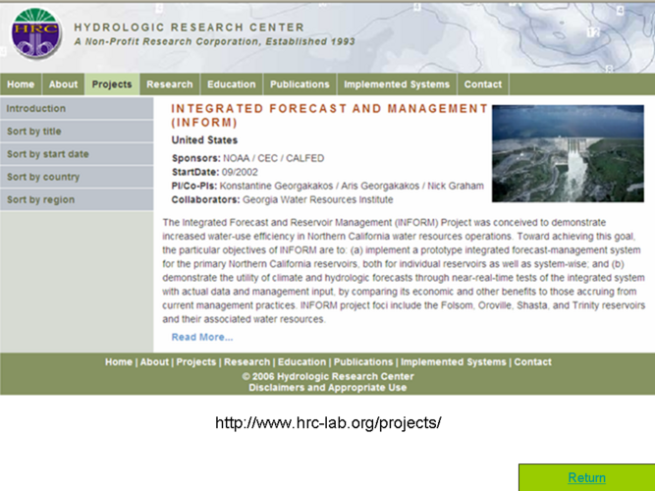Image resolution: width=655 pixels, height=491 pixels.
Task: Click the About link in the footer
Action: (x=154, y=362)
